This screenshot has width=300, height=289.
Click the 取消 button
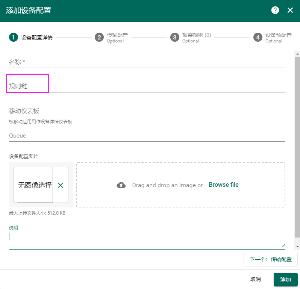pyautogui.click(x=255, y=279)
